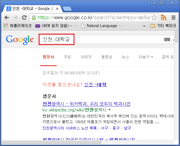Click the Google logo

click(20, 40)
